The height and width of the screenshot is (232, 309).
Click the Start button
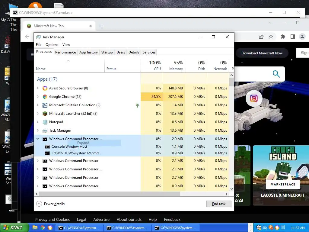point(14,228)
